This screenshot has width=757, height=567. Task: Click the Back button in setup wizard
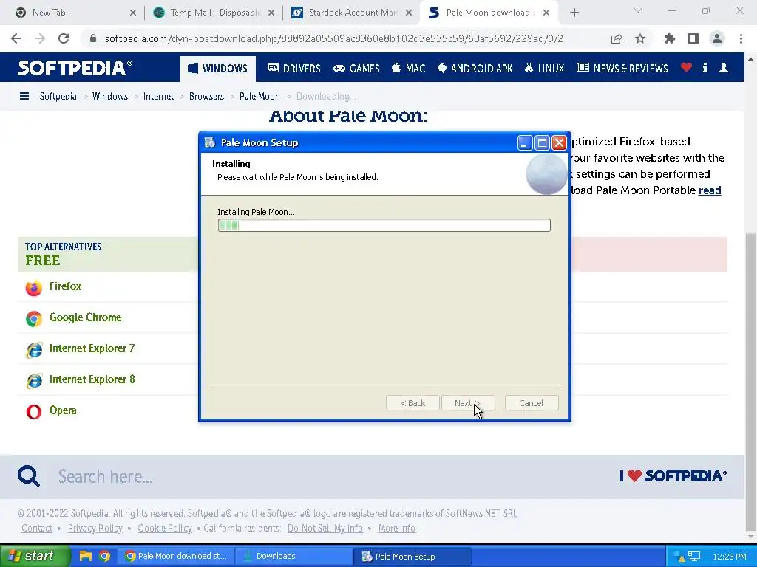[413, 403]
